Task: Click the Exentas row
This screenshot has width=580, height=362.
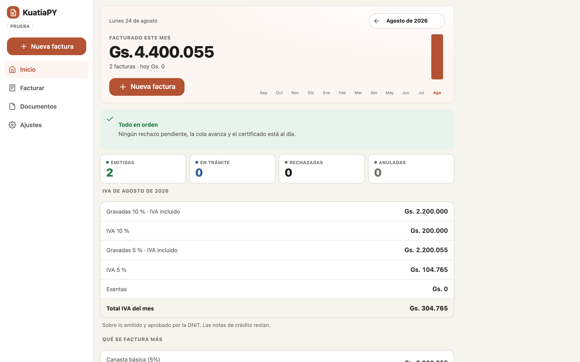Action: [277, 289]
